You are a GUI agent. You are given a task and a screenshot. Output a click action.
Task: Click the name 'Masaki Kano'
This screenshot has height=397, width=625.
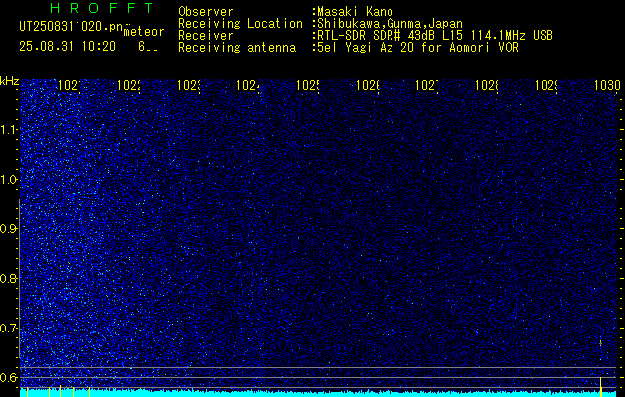(x=353, y=12)
